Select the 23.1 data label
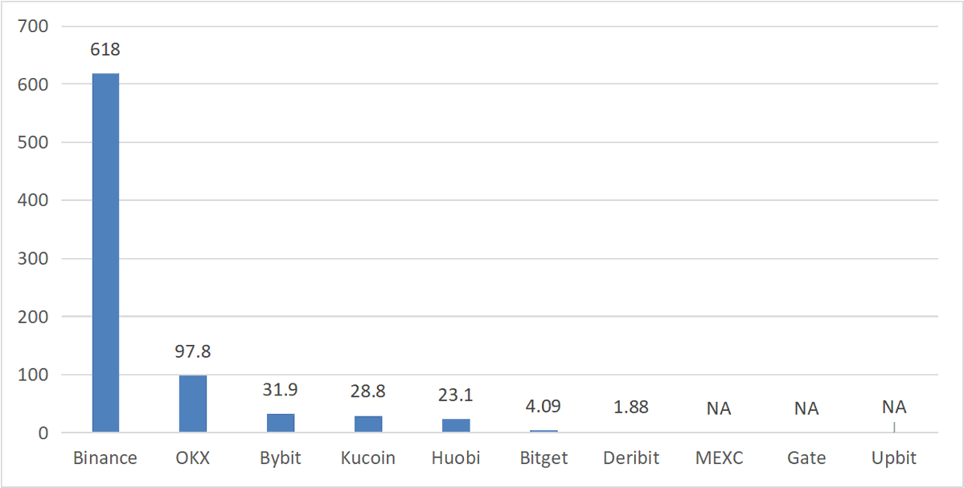This screenshot has height=488, width=964. tap(456, 396)
